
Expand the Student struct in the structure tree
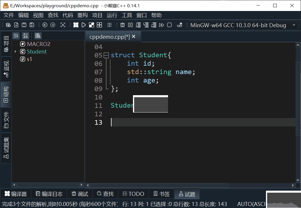[16, 51]
